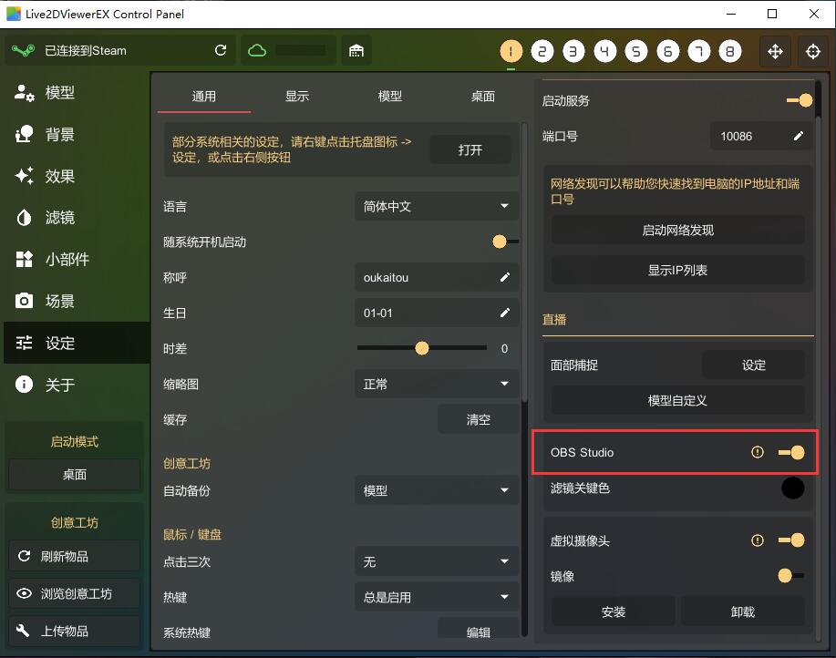Toggle the OBS Studio switch
Viewport: 836px width, 658px height.
(791, 452)
